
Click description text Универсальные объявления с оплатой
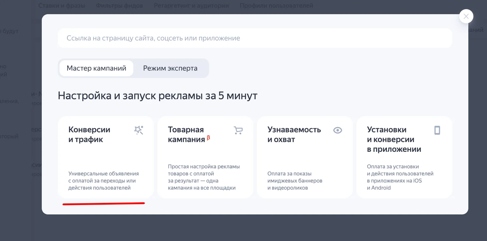tap(104, 181)
